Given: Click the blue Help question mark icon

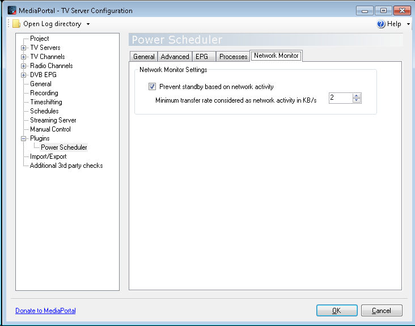Looking at the screenshot, I should 381,24.
